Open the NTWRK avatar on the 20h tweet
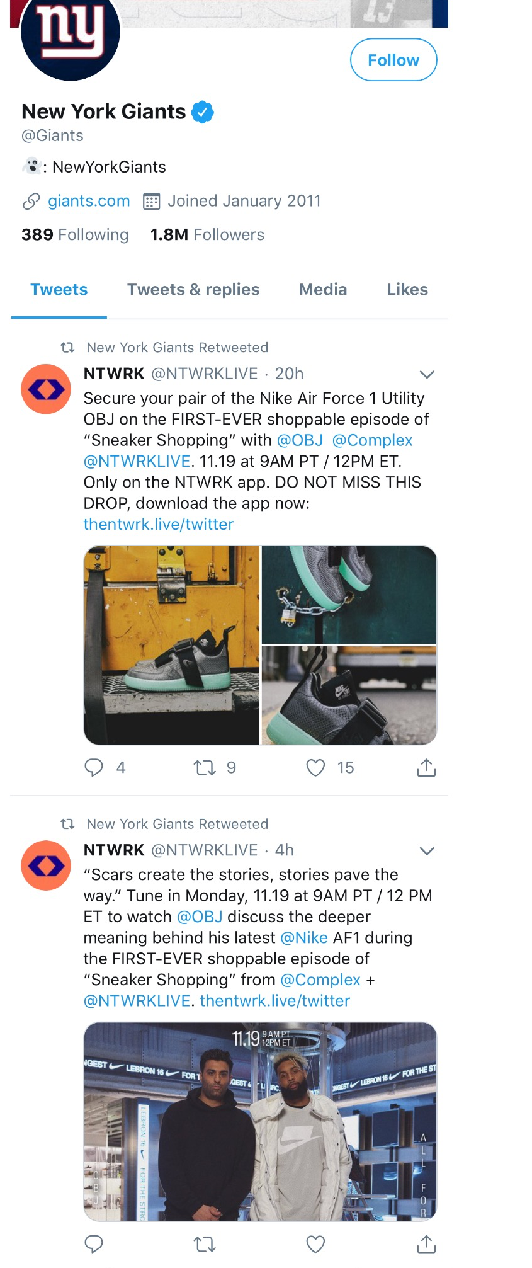 46,389
